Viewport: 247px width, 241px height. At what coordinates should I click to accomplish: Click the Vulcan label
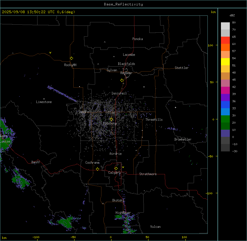(x=155, y=227)
